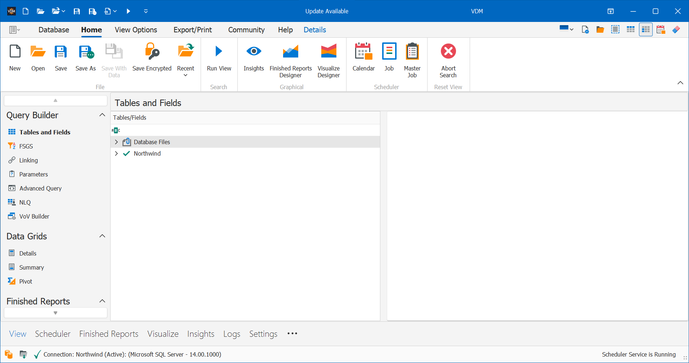Image resolution: width=689 pixels, height=363 pixels.
Task: Click the red Abort Search button
Action: click(x=448, y=51)
